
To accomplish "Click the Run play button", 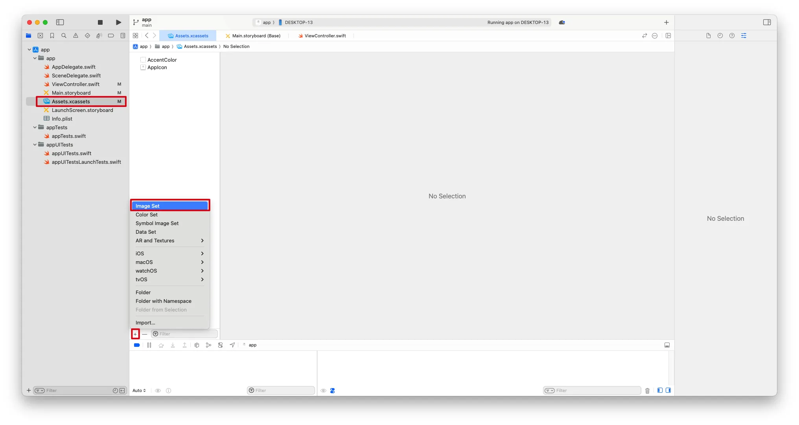I will (x=118, y=22).
